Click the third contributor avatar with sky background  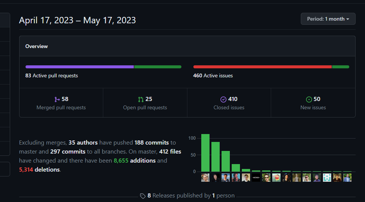pos(226,178)
